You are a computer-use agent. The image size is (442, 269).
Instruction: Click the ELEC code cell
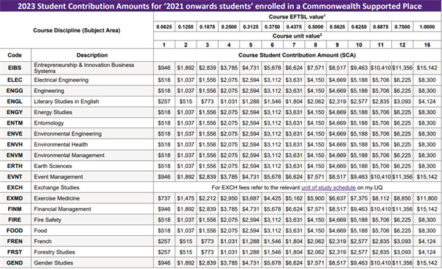coord(15,80)
